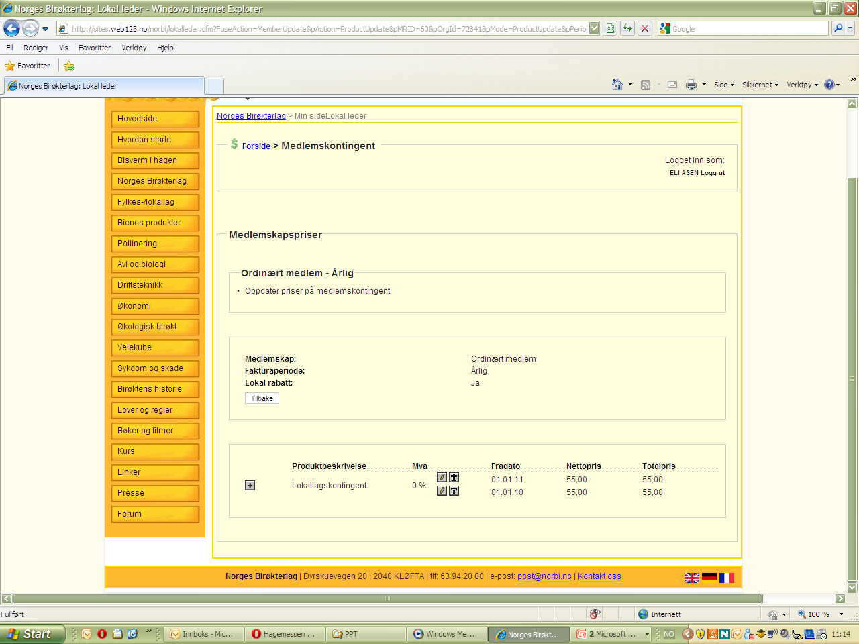Open the Home icon dropdown arrow
The image size is (859, 644).
pos(630,85)
